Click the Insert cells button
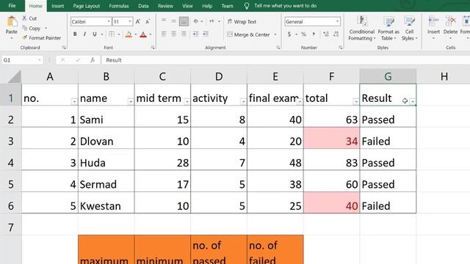 pyautogui.click(x=433, y=29)
